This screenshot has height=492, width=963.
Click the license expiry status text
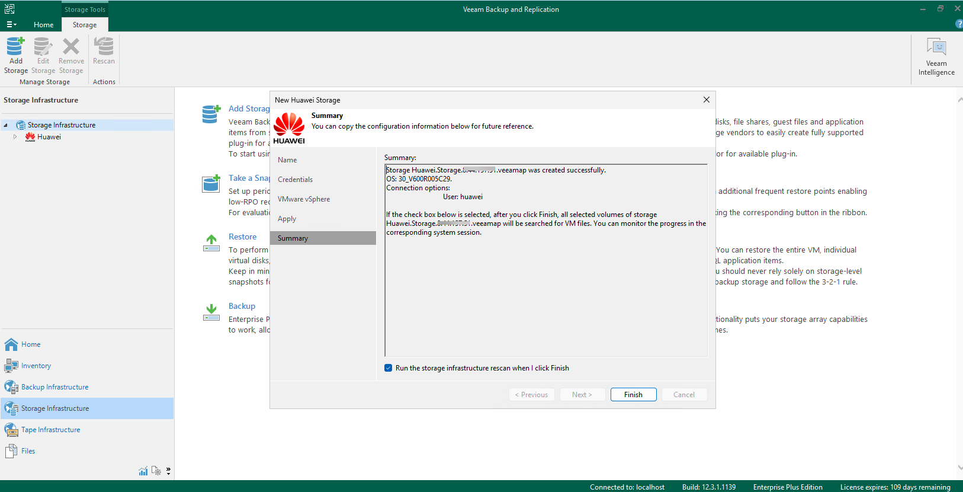(x=895, y=487)
